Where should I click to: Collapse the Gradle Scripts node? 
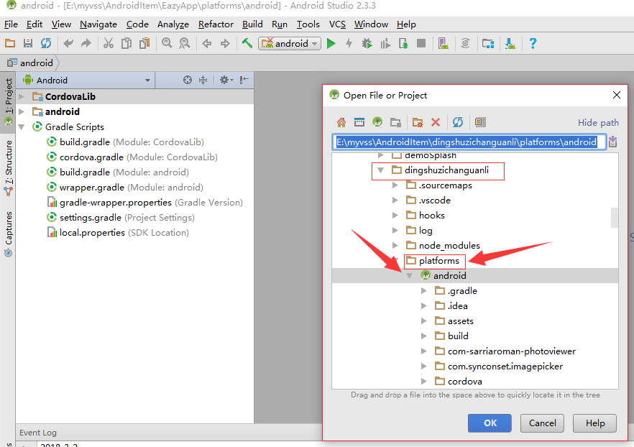coord(22,127)
